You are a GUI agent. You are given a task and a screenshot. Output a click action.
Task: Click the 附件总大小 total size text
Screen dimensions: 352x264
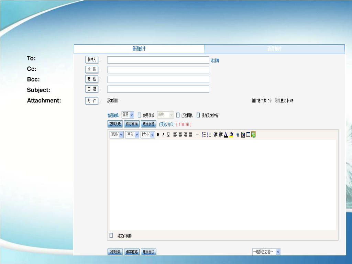click(x=284, y=101)
